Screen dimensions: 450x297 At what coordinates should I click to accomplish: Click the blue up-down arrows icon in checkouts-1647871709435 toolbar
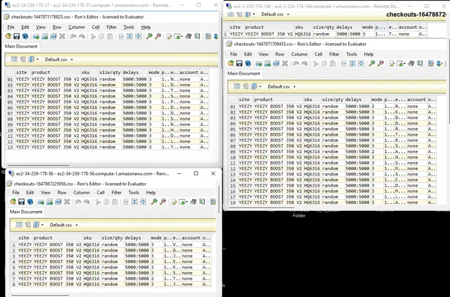click(x=439, y=64)
